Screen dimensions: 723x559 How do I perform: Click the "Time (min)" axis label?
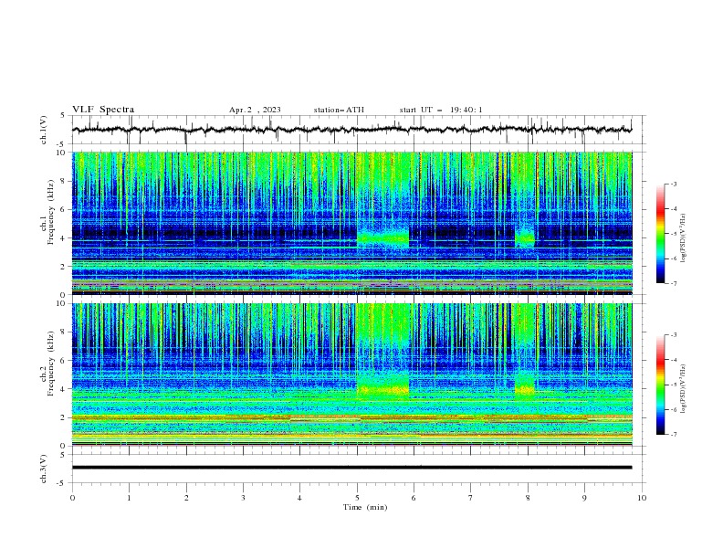[365, 507]
